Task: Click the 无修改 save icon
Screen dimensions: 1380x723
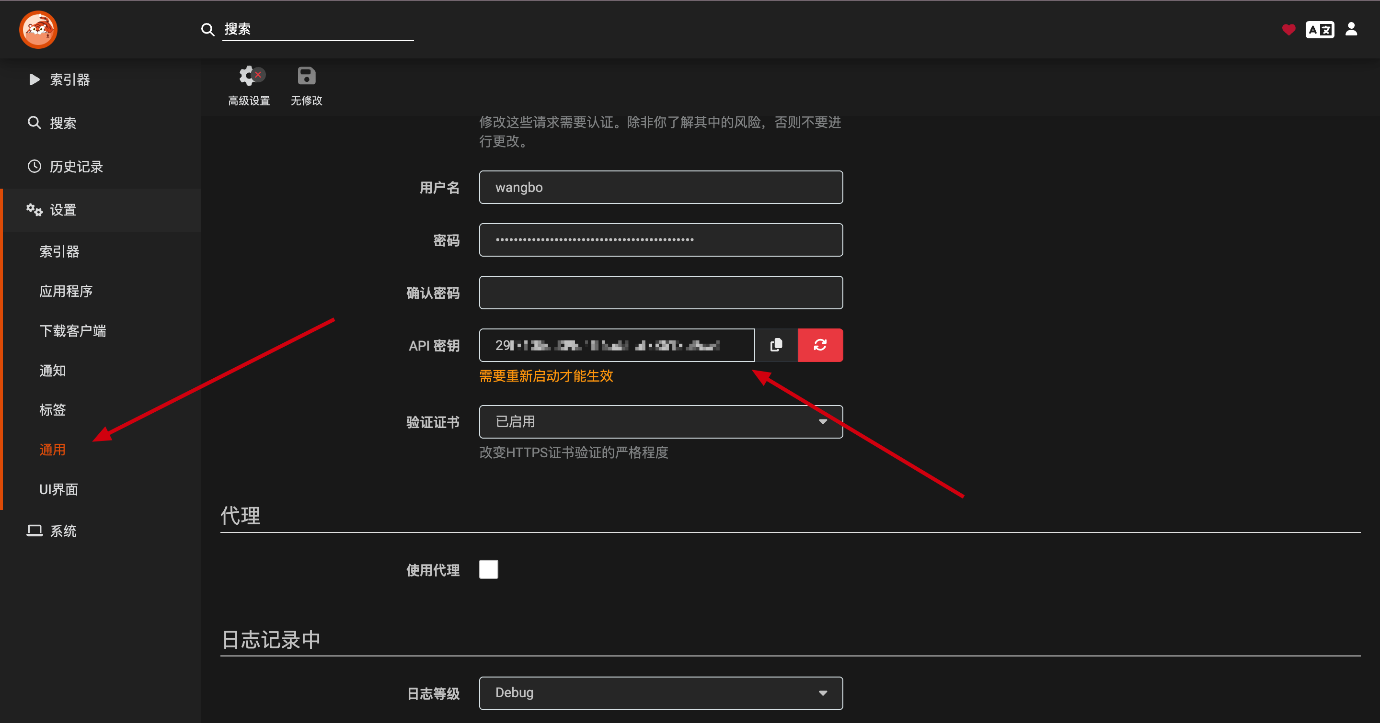Action: (x=307, y=77)
